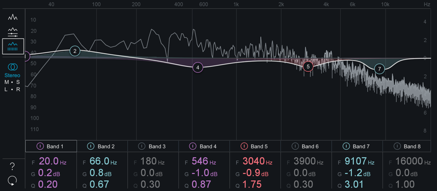Open the Band 1 tab
437x191 pixels.
[51, 146]
